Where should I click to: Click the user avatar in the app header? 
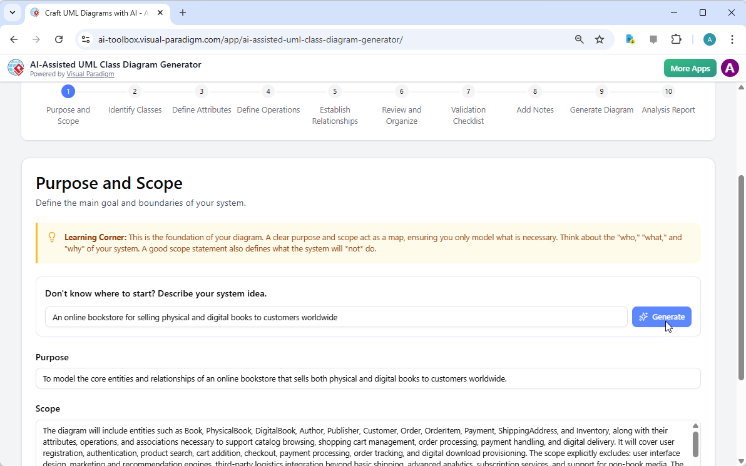tap(730, 68)
